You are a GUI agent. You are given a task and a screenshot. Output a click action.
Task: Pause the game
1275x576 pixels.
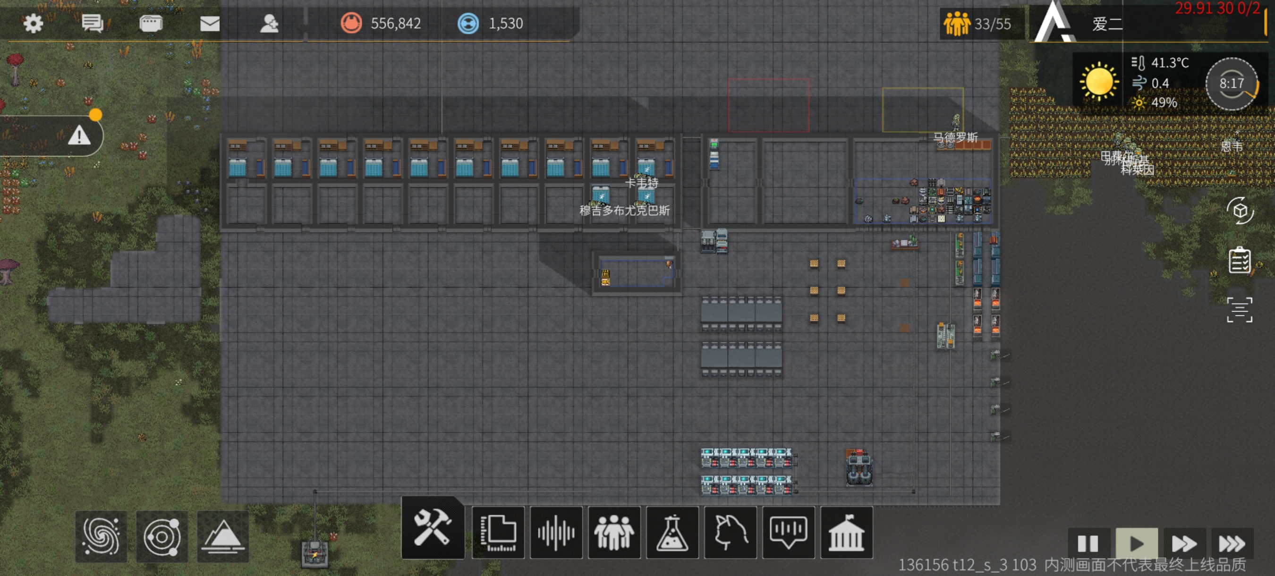click(1088, 543)
